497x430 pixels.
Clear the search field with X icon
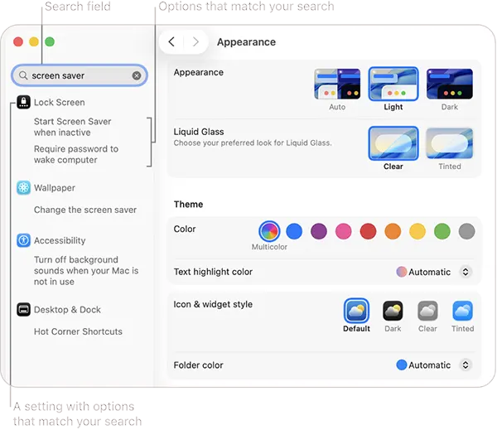pos(137,75)
